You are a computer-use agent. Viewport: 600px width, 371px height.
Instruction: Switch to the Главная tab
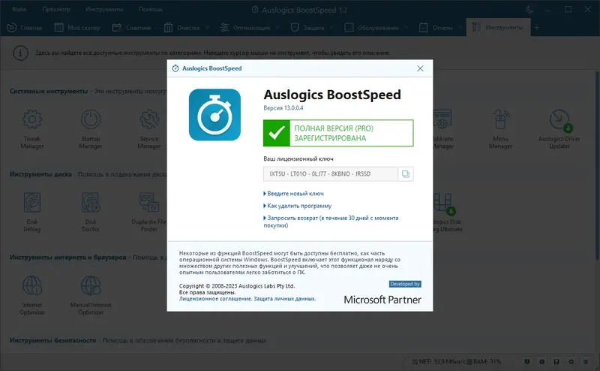coord(25,28)
